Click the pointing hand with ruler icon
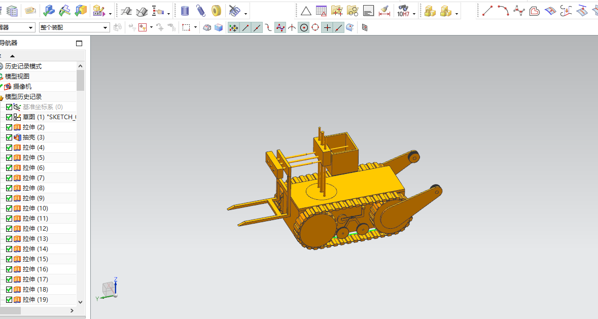Image resolution: width=598 pixels, height=319 pixels. tap(158, 11)
